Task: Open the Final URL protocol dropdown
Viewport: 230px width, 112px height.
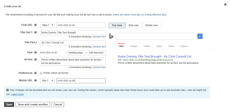Action: (x=47, y=25)
